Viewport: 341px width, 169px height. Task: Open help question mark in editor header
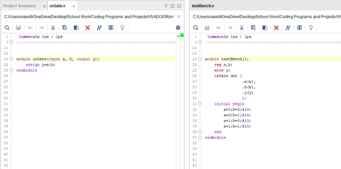(x=166, y=6)
